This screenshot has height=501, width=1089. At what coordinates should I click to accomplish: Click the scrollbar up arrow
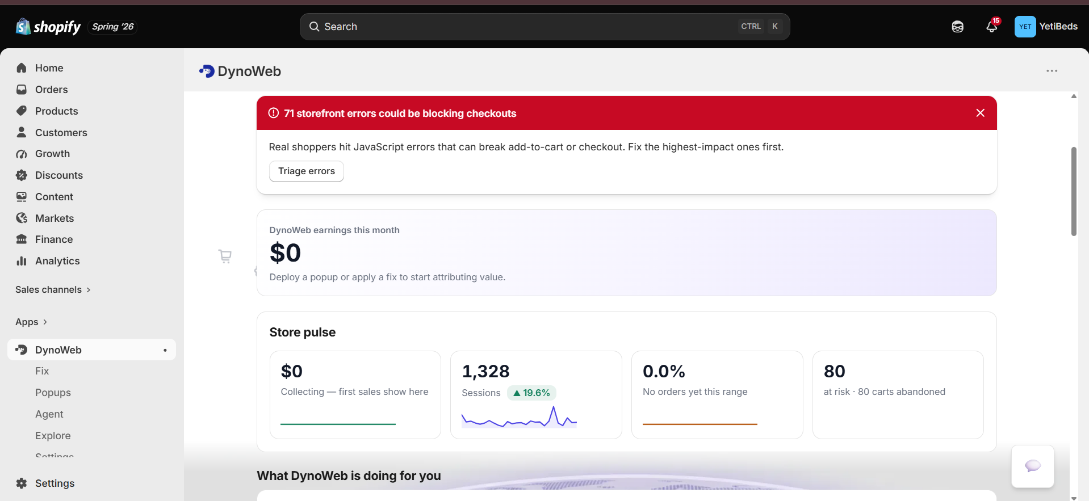tap(1074, 96)
